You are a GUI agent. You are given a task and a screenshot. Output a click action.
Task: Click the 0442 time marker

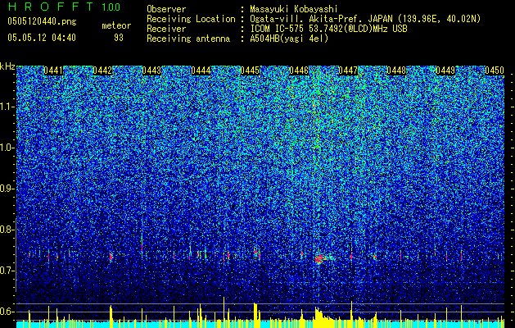pos(102,71)
